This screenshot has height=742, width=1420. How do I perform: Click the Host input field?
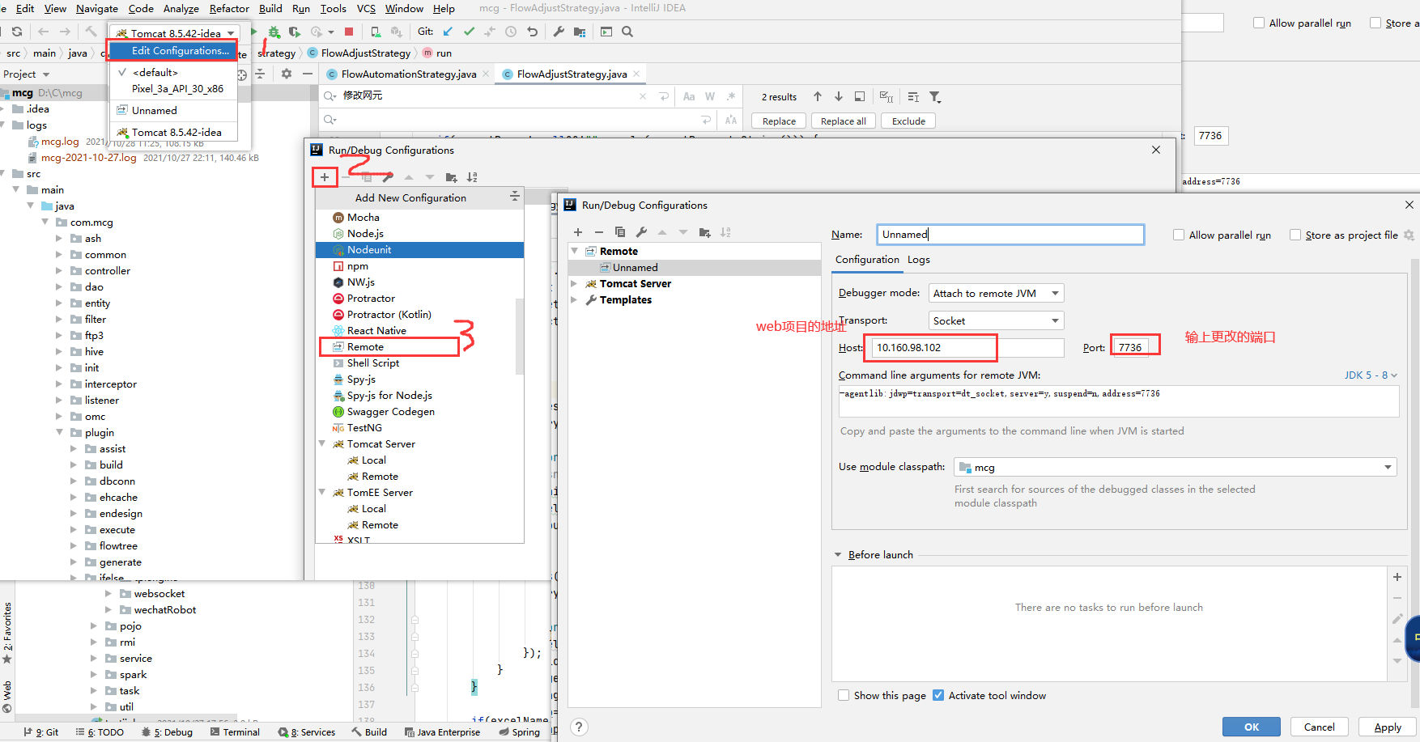pos(967,348)
